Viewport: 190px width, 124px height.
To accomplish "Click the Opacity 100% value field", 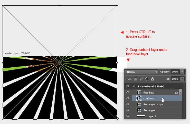I will 175,72.
